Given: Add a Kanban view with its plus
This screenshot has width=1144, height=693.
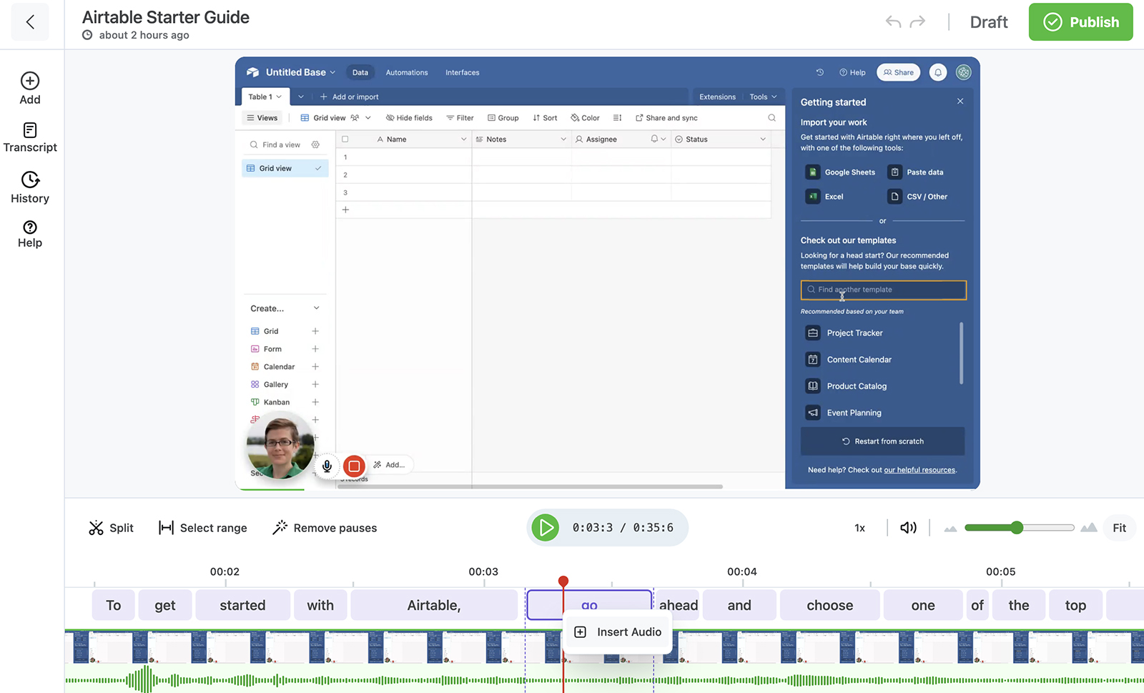Looking at the screenshot, I should pyautogui.click(x=315, y=402).
